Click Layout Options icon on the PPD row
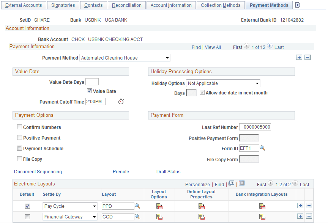 point(159,206)
